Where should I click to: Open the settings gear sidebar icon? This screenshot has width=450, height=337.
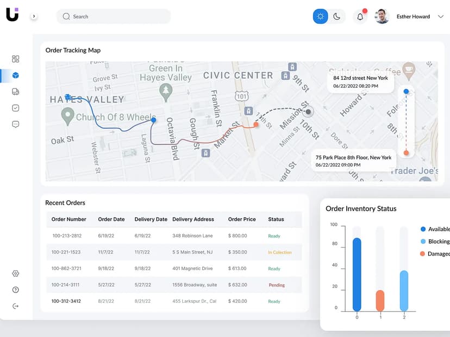tap(16, 274)
